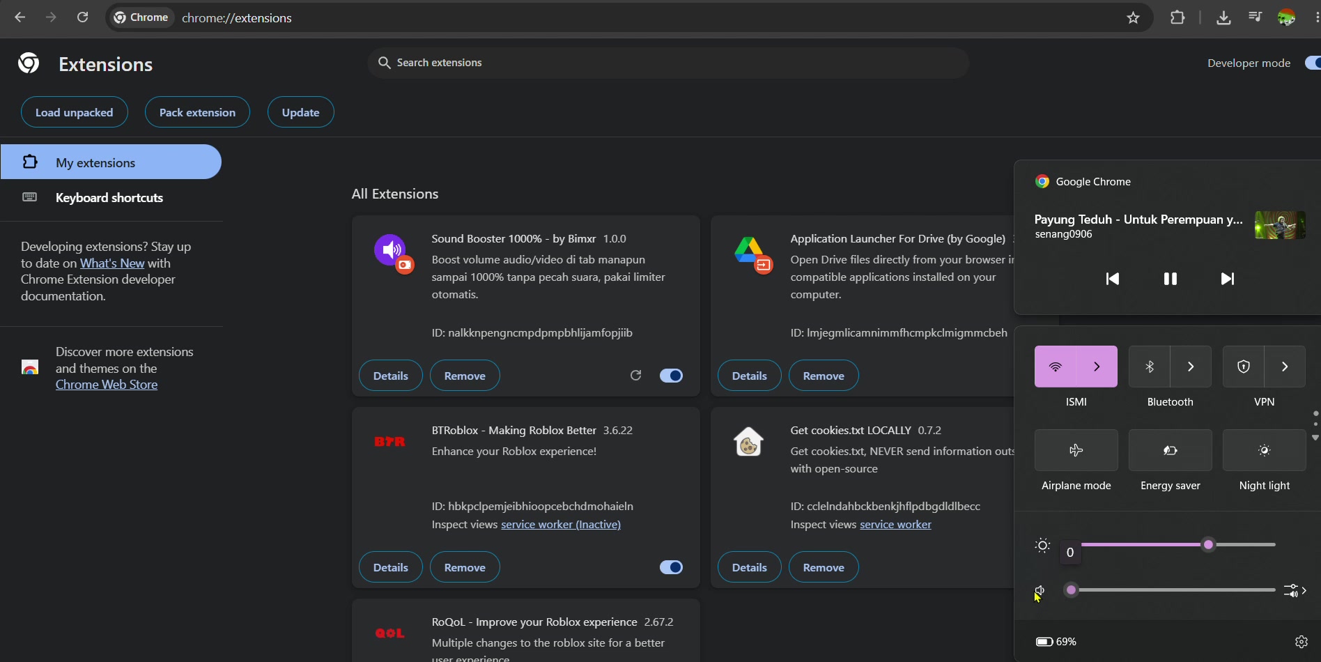
Task: Click the Chrome Web Store icon in sidebar
Action: [30, 367]
